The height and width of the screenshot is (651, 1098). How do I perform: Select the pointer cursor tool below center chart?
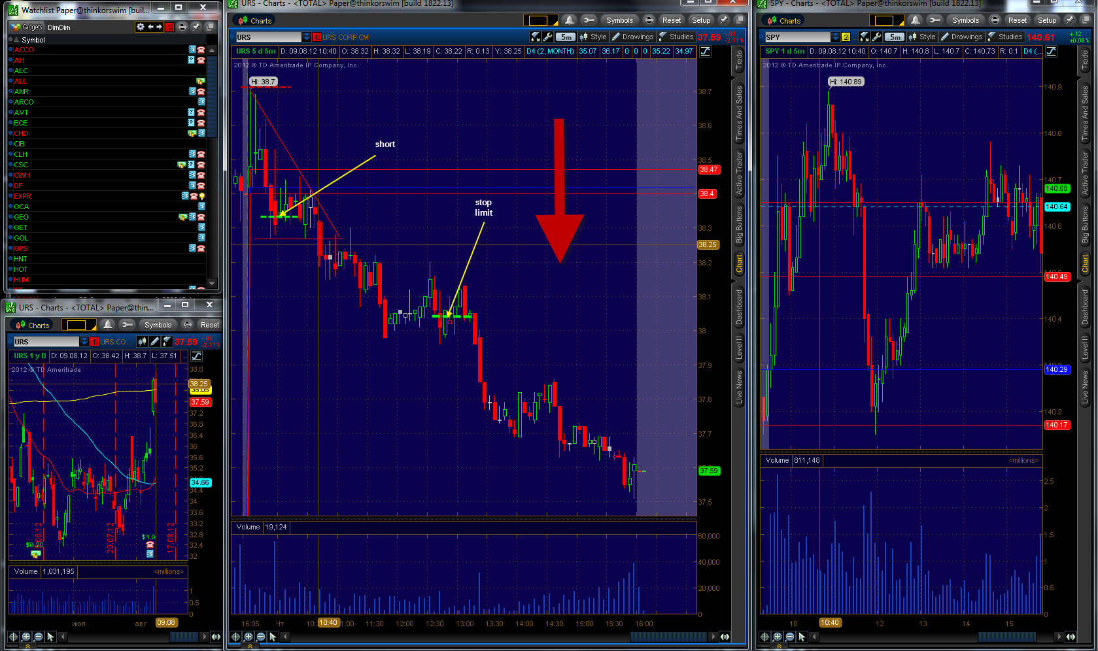click(x=273, y=637)
